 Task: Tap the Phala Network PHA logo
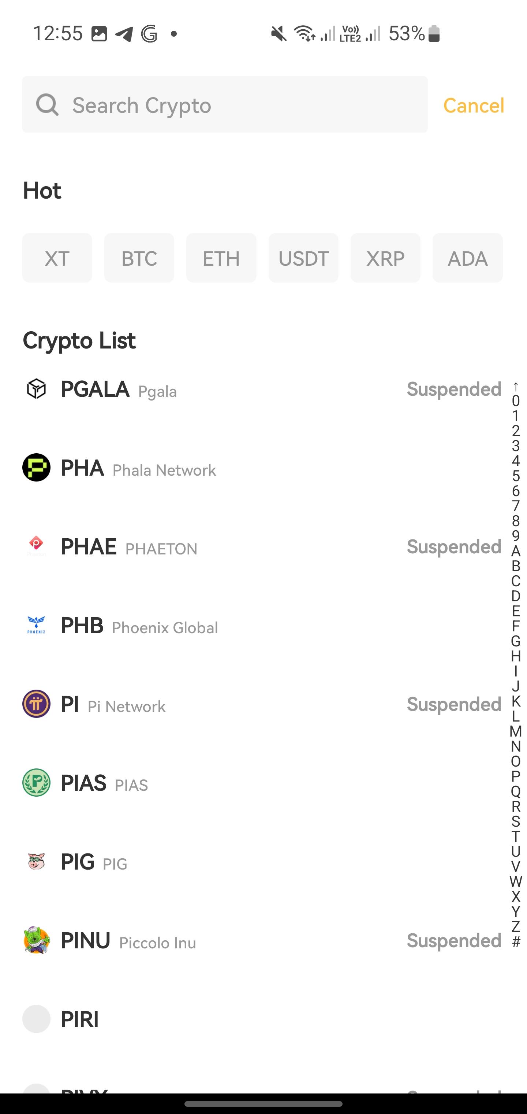click(x=36, y=467)
